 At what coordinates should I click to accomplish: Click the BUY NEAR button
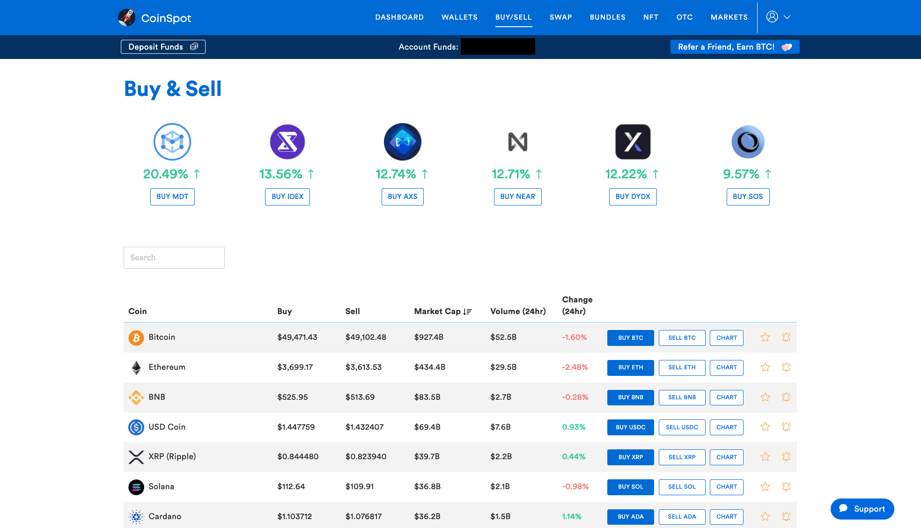[x=518, y=197]
